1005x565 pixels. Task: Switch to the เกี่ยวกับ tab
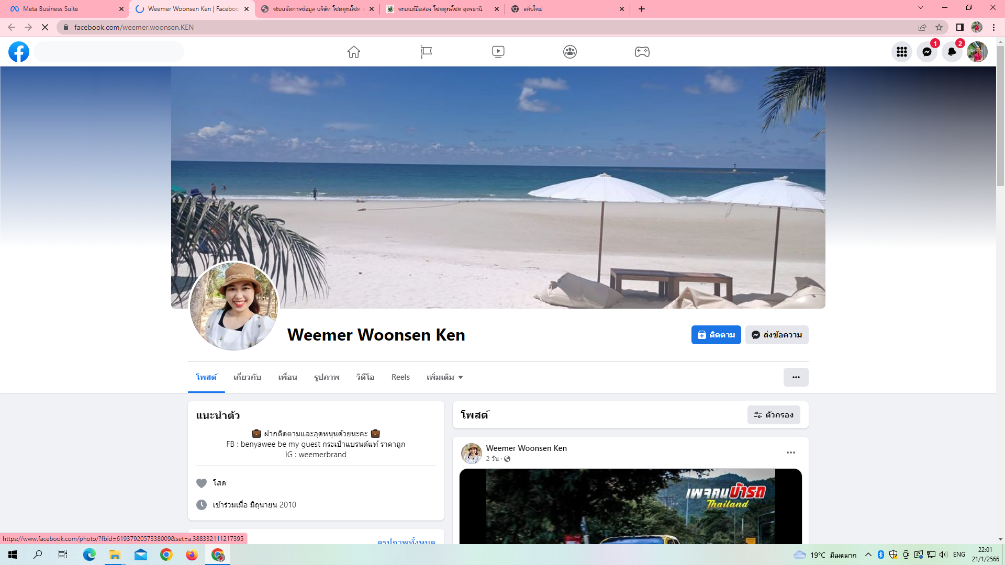(x=247, y=377)
